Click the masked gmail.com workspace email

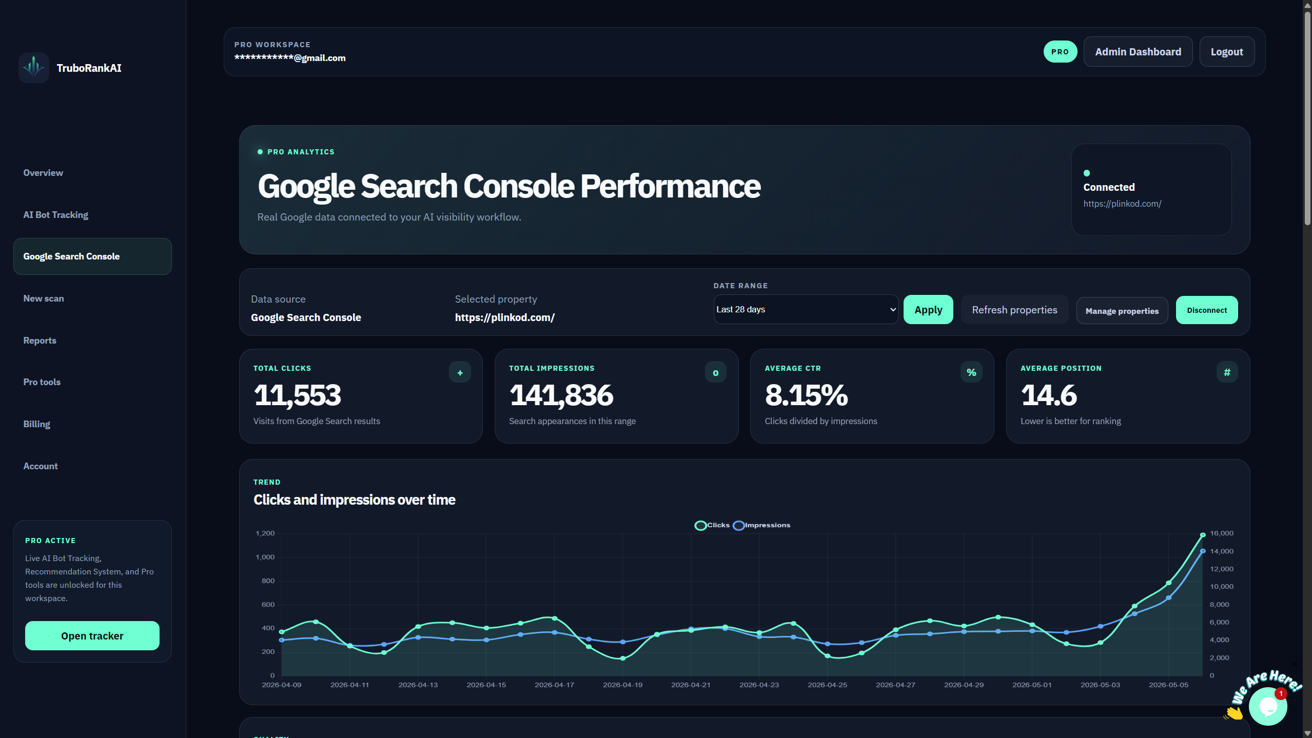[x=290, y=58]
